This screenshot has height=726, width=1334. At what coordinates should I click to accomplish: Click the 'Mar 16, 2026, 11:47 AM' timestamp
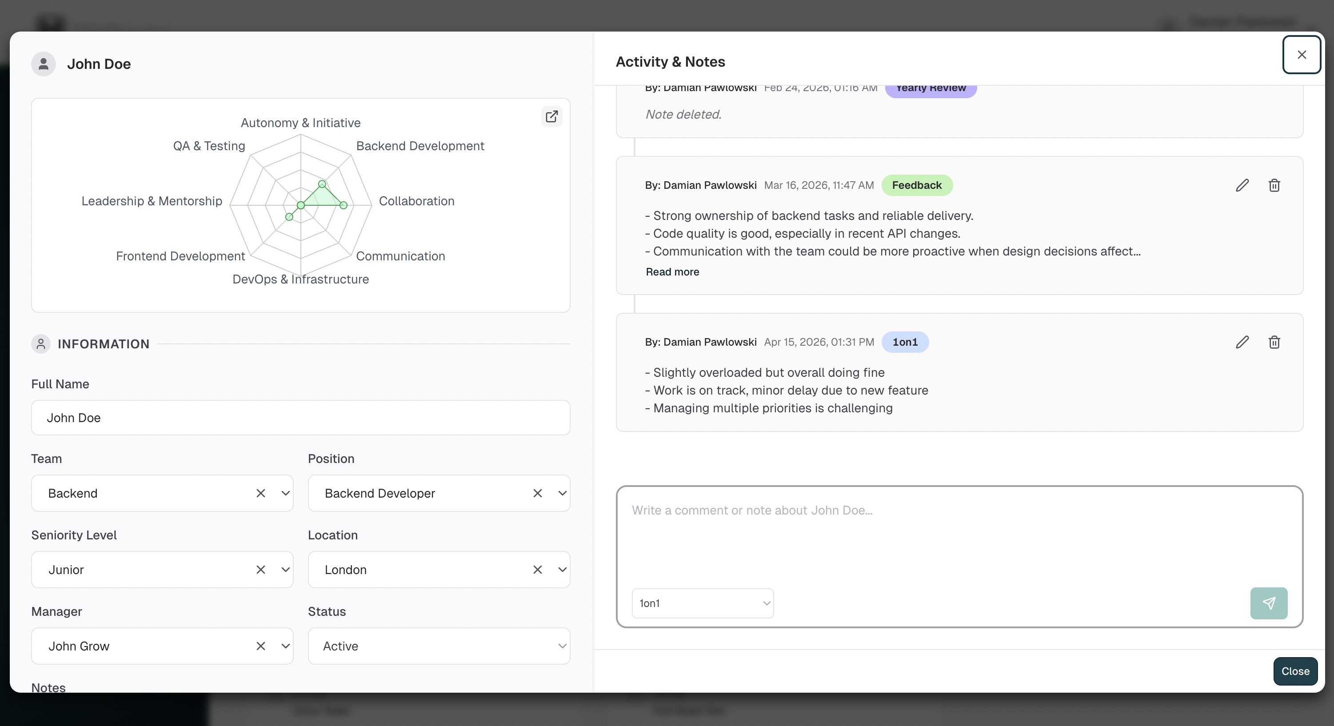[819, 185]
